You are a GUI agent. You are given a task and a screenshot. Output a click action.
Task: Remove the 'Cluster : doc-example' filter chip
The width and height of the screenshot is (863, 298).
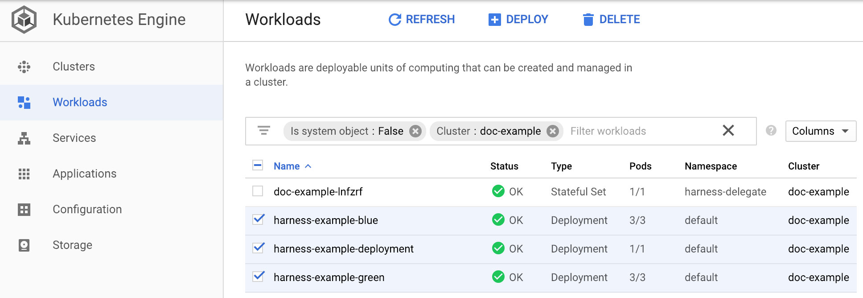coord(553,131)
